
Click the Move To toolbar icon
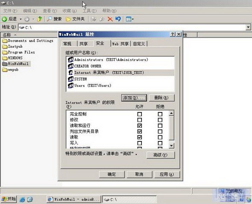pyautogui.click(x=94, y=19)
